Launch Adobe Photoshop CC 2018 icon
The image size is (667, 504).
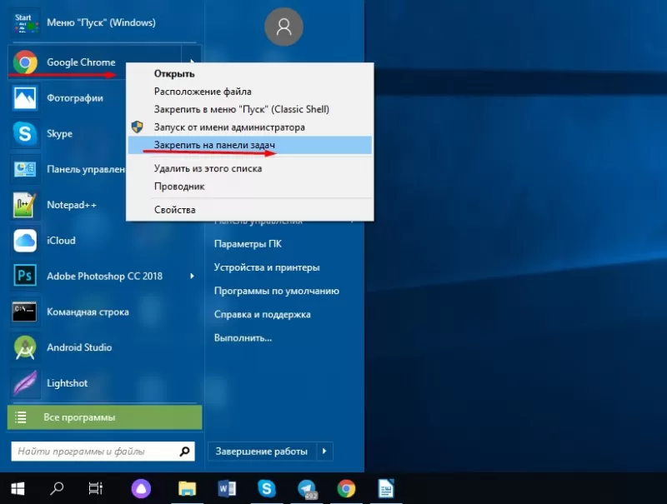(x=25, y=277)
